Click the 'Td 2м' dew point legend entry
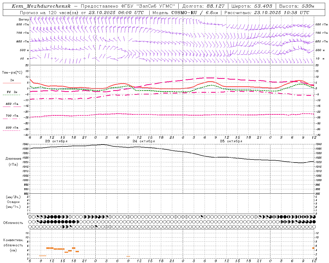 [x=12, y=92]
